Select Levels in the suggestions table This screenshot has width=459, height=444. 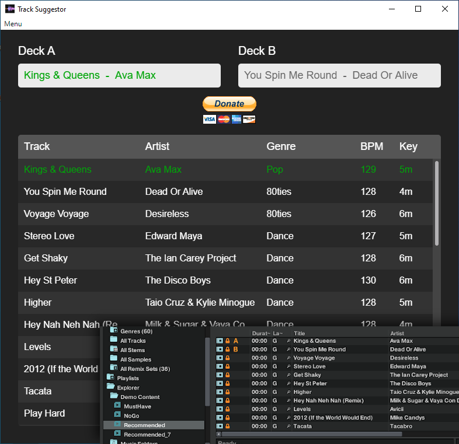coord(59,347)
